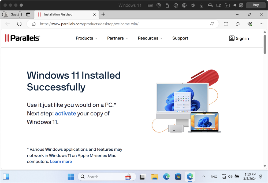Collapse toolbar with the left triangle arrow
The width and height of the screenshot is (268, 183).
[x=234, y=5]
